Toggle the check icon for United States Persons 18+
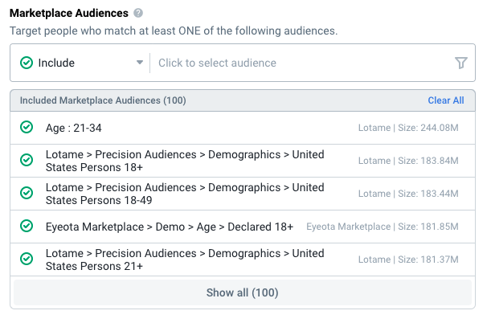 (x=27, y=161)
